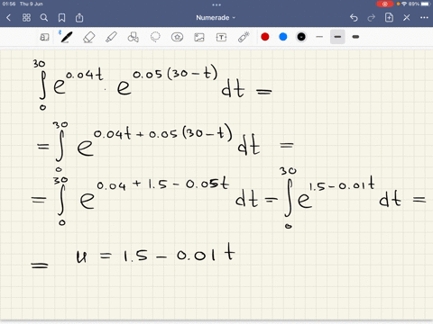Viewport: 433px width, 324px height.
Task: Expand the Numerade notebook title dropdown
Action: 216,18
